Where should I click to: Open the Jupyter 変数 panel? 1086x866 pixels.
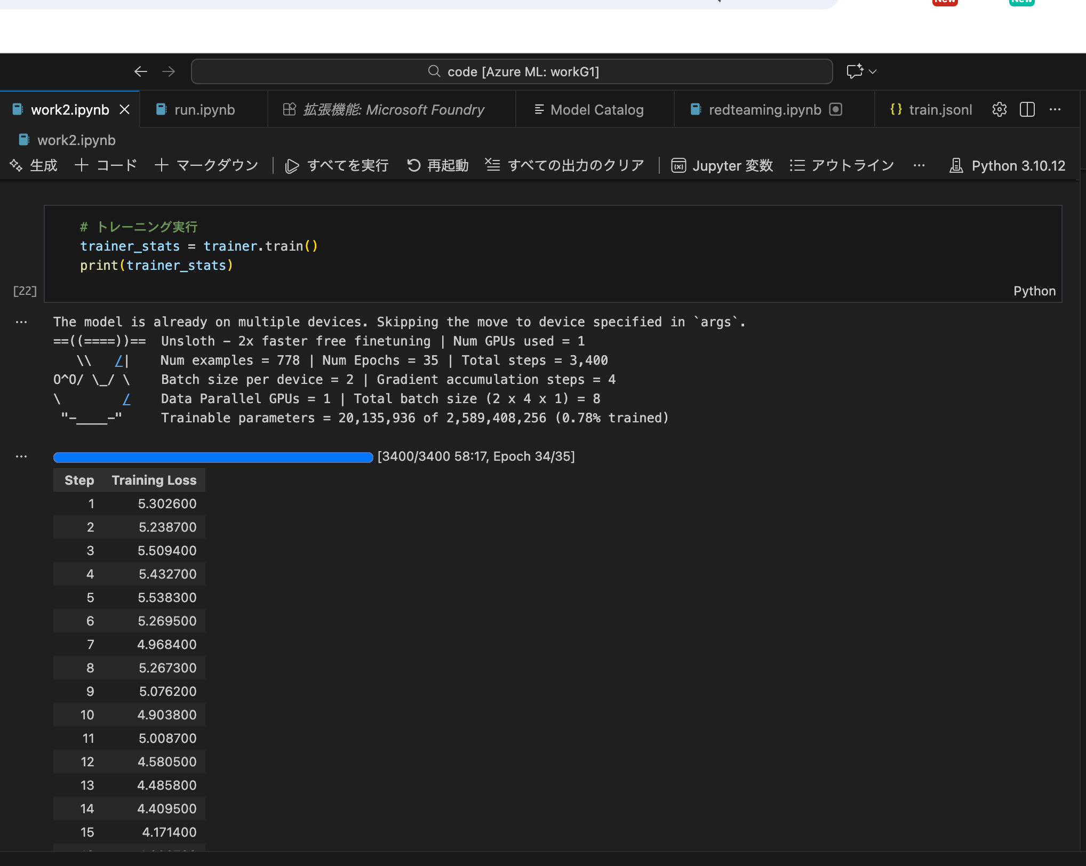point(722,166)
